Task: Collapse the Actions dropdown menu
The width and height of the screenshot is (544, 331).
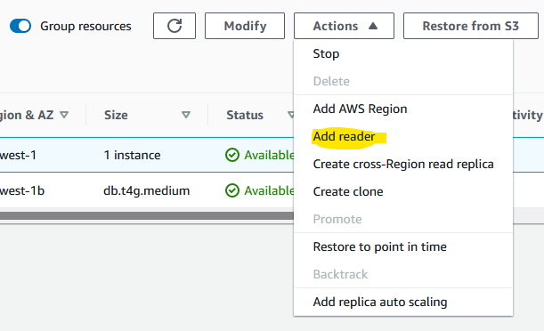Action: coord(344,26)
